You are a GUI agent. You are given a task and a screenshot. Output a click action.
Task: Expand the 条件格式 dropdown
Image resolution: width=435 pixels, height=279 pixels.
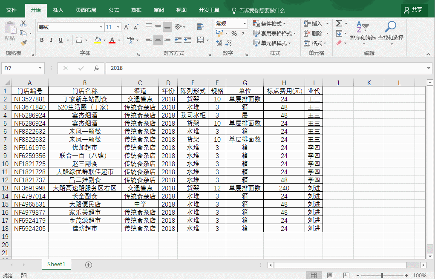click(x=270, y=24)
